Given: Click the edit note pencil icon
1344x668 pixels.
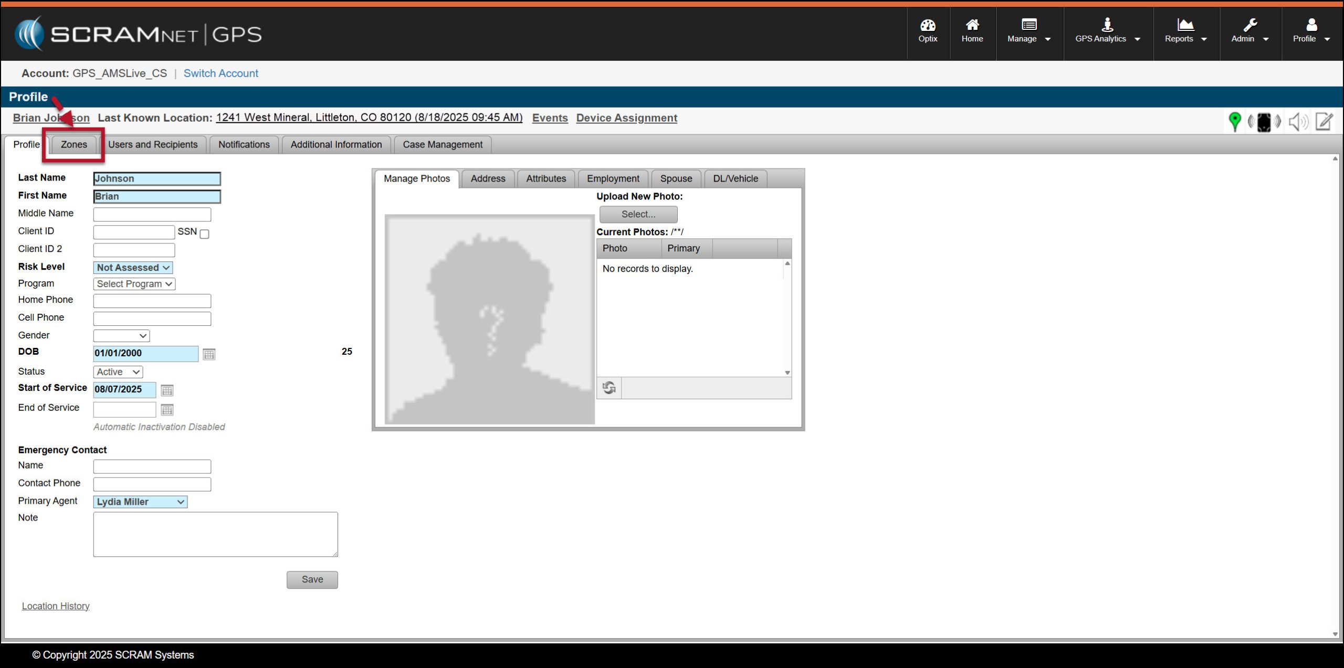Looking at the screenshot, I should [x=1325, y=122].
